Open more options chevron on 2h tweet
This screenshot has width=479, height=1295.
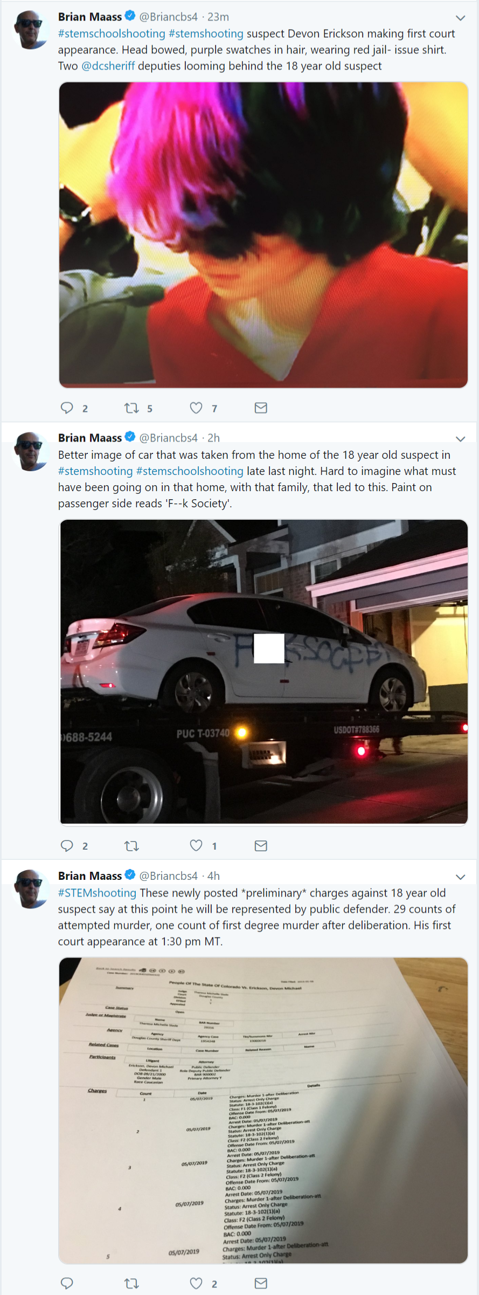click(x=460, y=439)
